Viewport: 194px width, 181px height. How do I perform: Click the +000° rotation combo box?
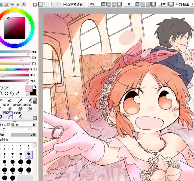click(132, 4)
